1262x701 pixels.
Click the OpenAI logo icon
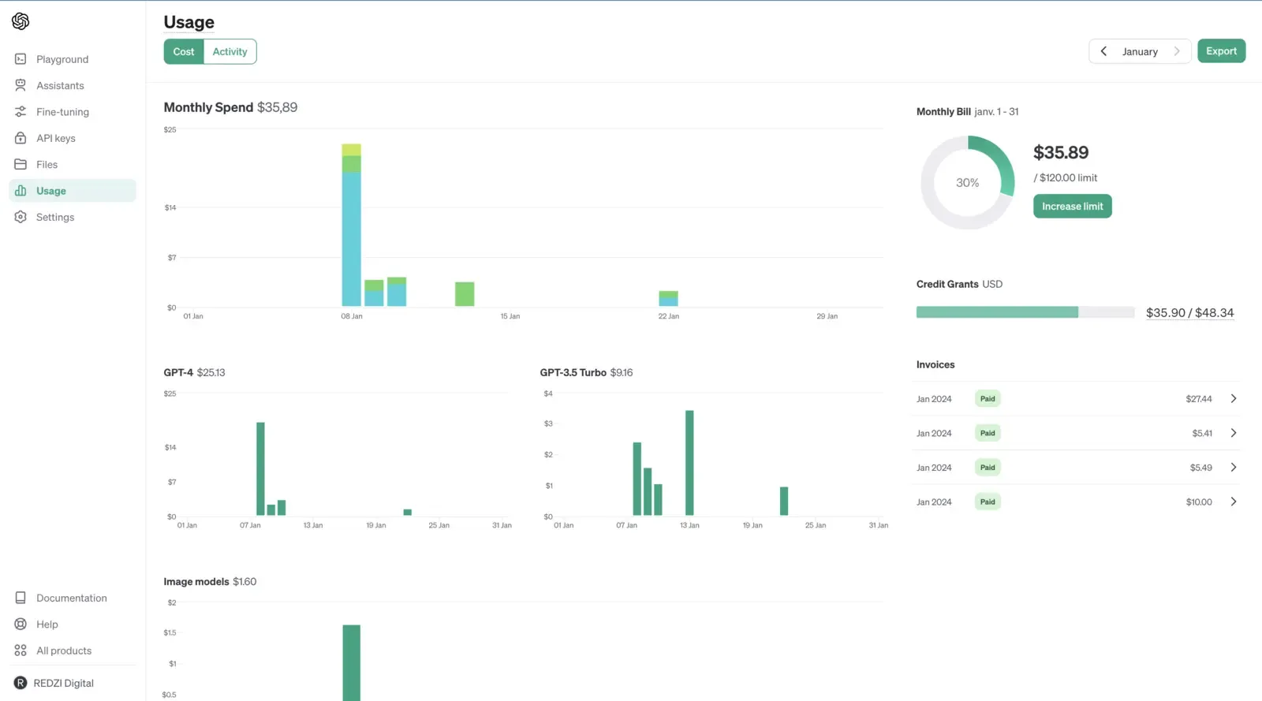21,21
